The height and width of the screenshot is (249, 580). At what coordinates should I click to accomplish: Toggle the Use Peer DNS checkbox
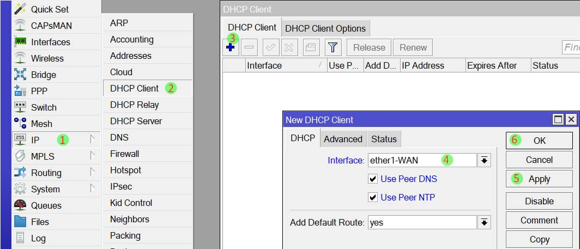coord(373,179)
